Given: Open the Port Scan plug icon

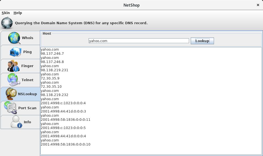Looking at the screenshot, I should click(x=11, y=108).
